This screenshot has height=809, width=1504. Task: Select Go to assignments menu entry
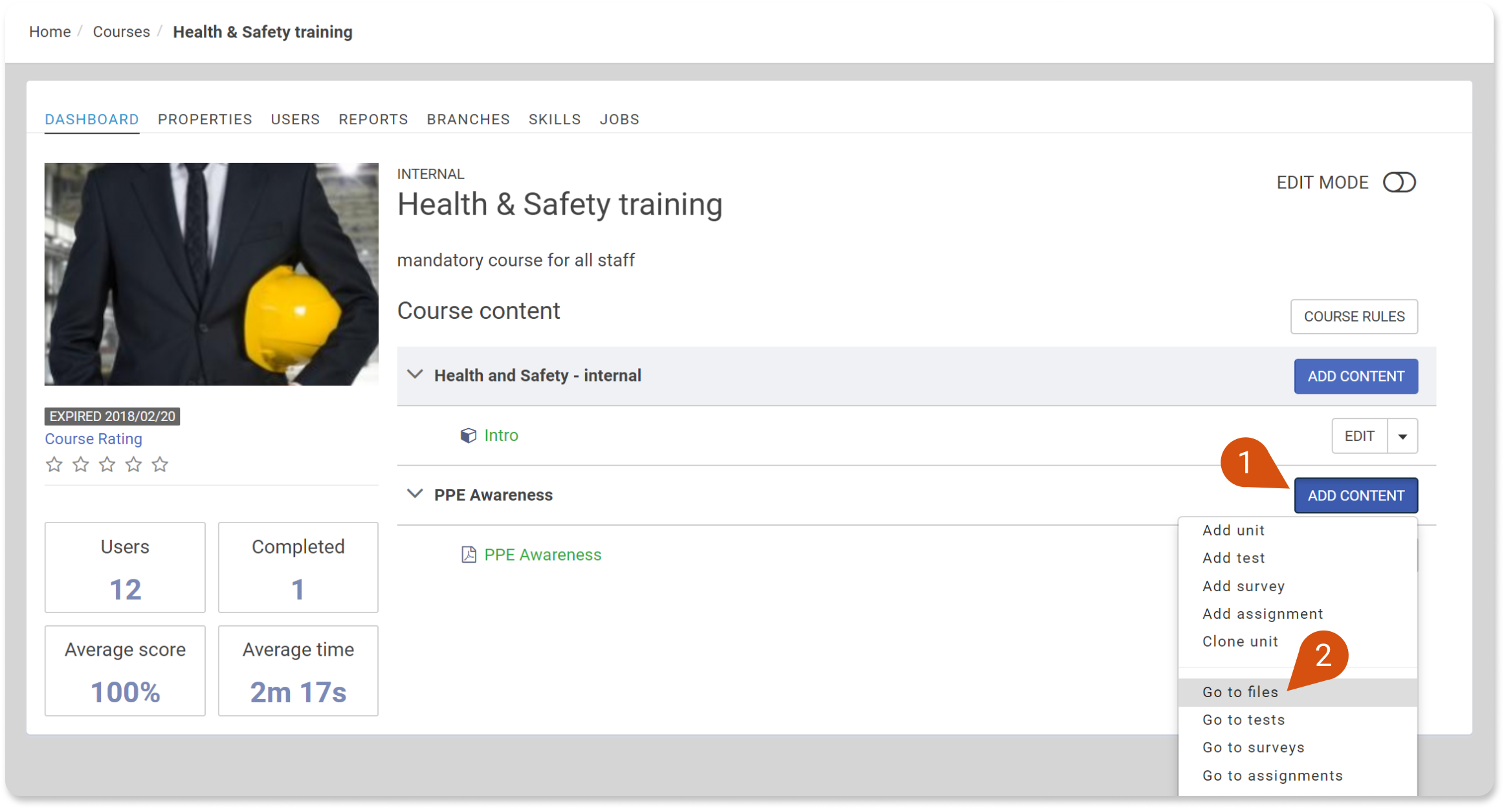point(1298,776)
